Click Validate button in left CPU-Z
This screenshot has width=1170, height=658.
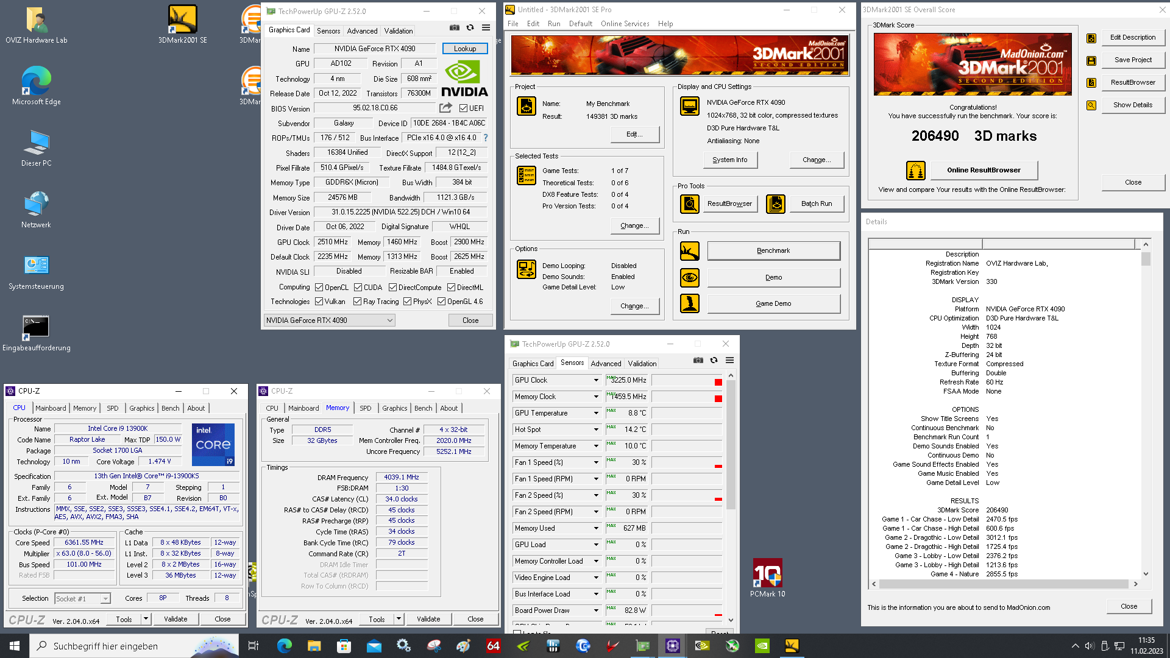[x=175, y=619]
